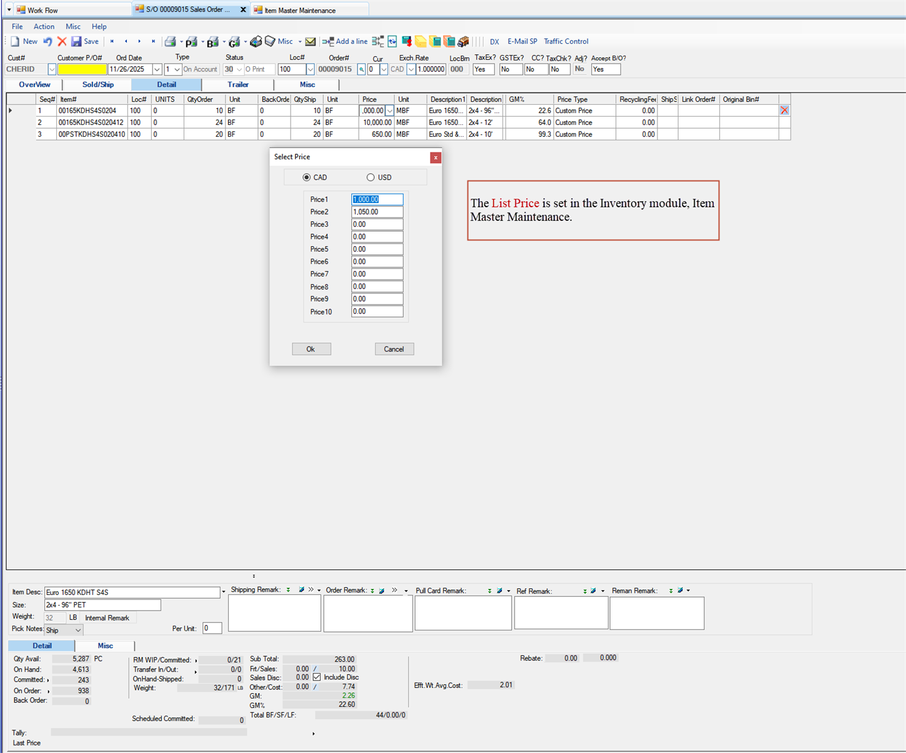Open the E-Mail envelope icon
The width and height of the screenshot is (906, 753).
pos(311,41)
